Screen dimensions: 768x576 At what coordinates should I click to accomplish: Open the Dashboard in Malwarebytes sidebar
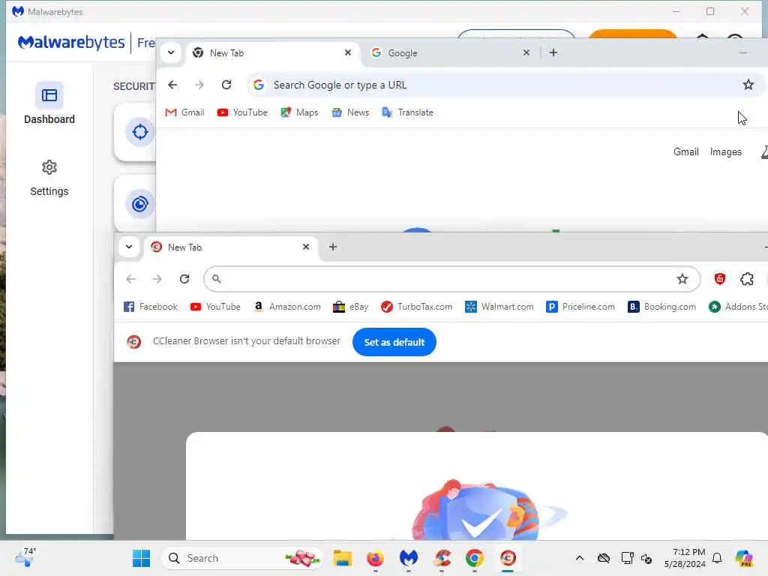click(x=49, y=103)
